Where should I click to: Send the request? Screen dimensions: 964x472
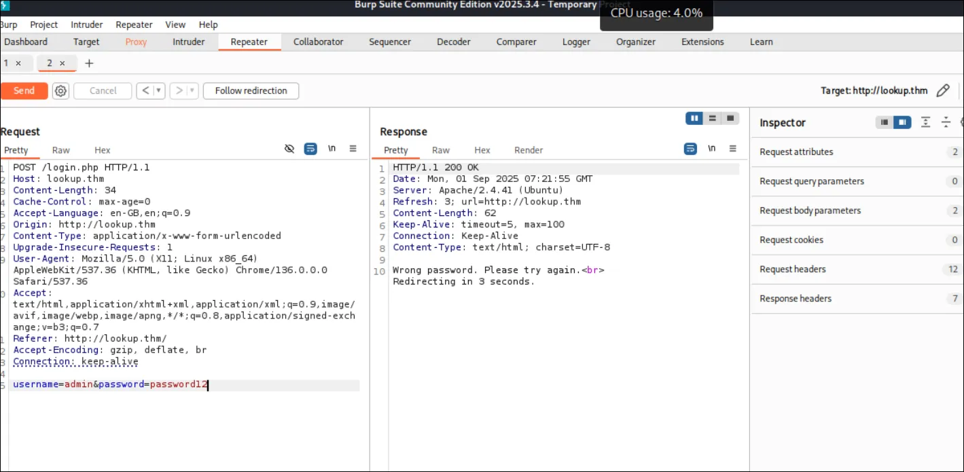tap(24, 90)
